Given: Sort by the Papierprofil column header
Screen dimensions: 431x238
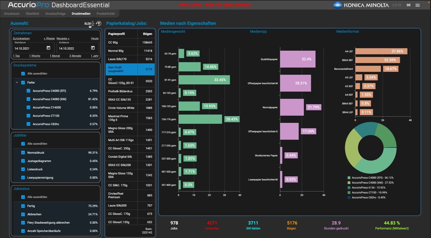Looking at the screenshot, I should pyautogui.click(x=121, y=34).
